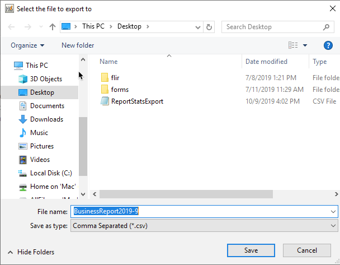
Task: Refresh the Desktop folder view
Action: (x=209, y=27)
